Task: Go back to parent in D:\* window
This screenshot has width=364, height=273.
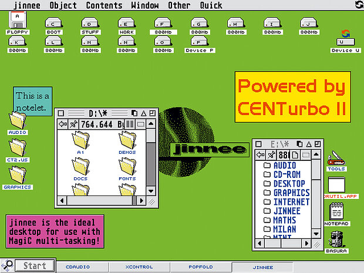Action: tap(63, 124)
